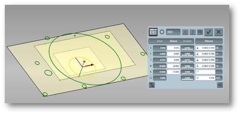Image resolution: width=241 pixels, height=115 pixels.
Task: Click the circle feature type icon
Action: [x=162, y=32]
